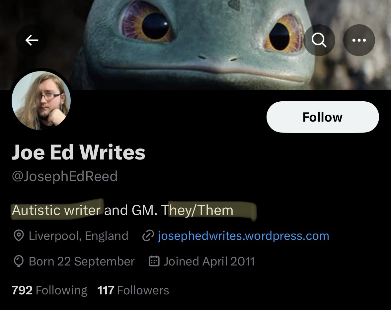Open the round profile photo
This screenshot has width=391, height=310.
point(41,100)
